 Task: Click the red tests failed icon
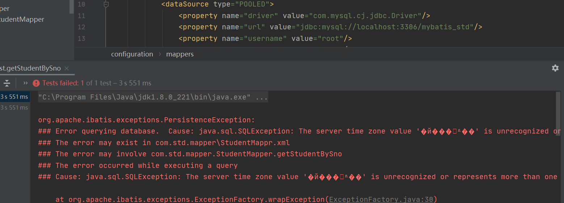(x=36, y=83)
